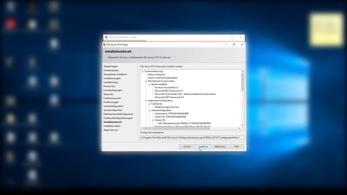The image size is (347, 195).
Task: Click the summary tree's horizontal scrollbar right arrow
Action: 240,128
